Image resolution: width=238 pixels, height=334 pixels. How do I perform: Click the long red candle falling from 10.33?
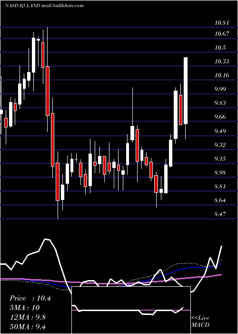(x=48, y=91)
